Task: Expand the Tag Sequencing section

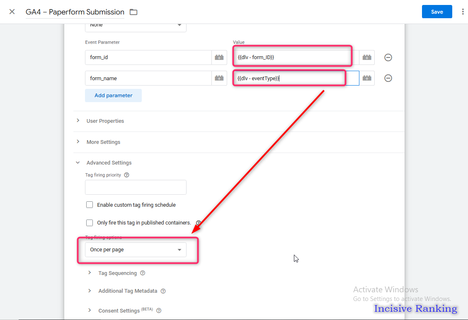Action: [x=118, y=273]
